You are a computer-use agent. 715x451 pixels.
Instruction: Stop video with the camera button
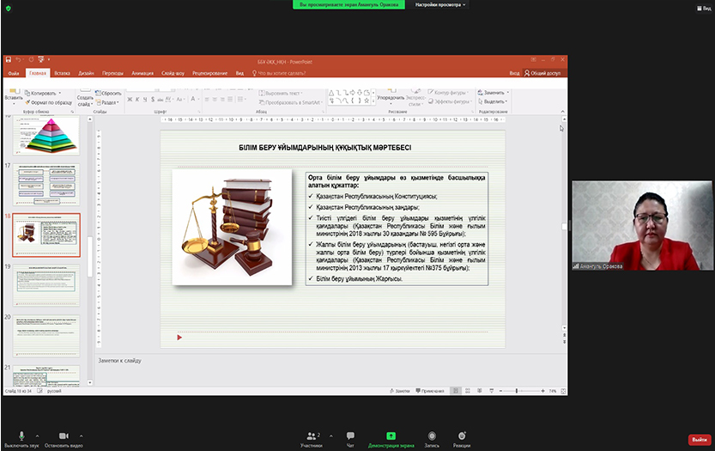click(64, 436)
